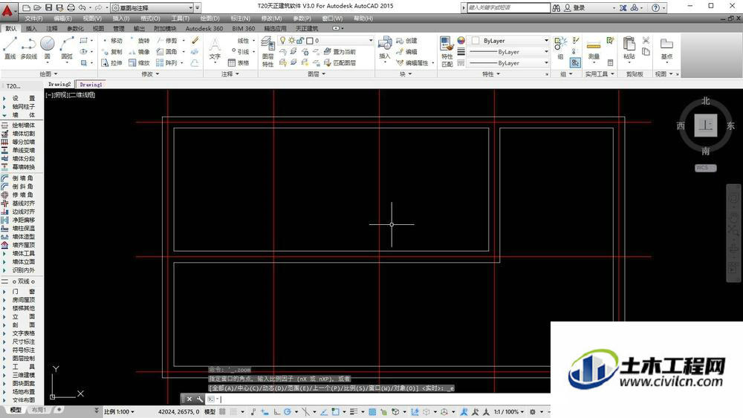Open 图层特性 layer properties manager
The width and height of the screenshot is (743, 418).
pyautogui.click(x=267, y=52)
